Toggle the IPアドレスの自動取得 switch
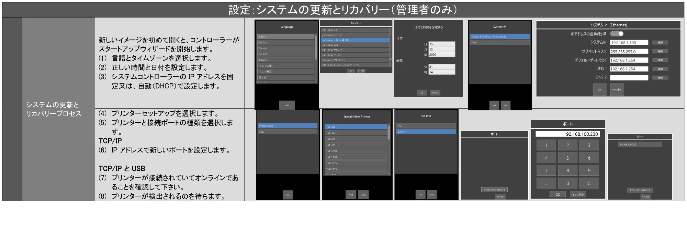This screenshot has height=232, width=687. tap(617, 34)
